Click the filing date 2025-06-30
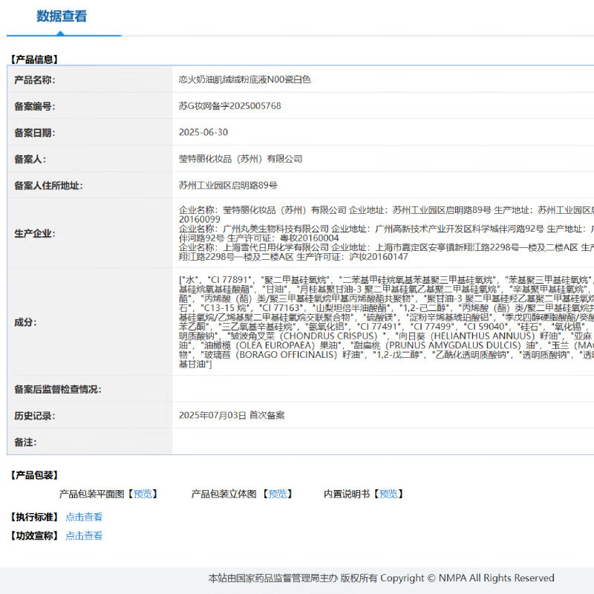The width and height of the screenshot is (594, 594). pyautogui.click(x=203, y=132)
